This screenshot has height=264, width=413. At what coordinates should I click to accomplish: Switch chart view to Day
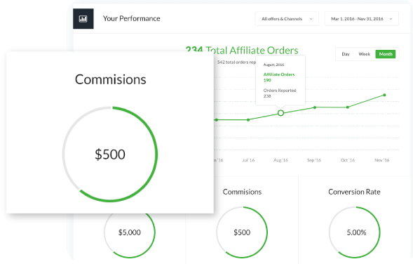tap(346, 54)
